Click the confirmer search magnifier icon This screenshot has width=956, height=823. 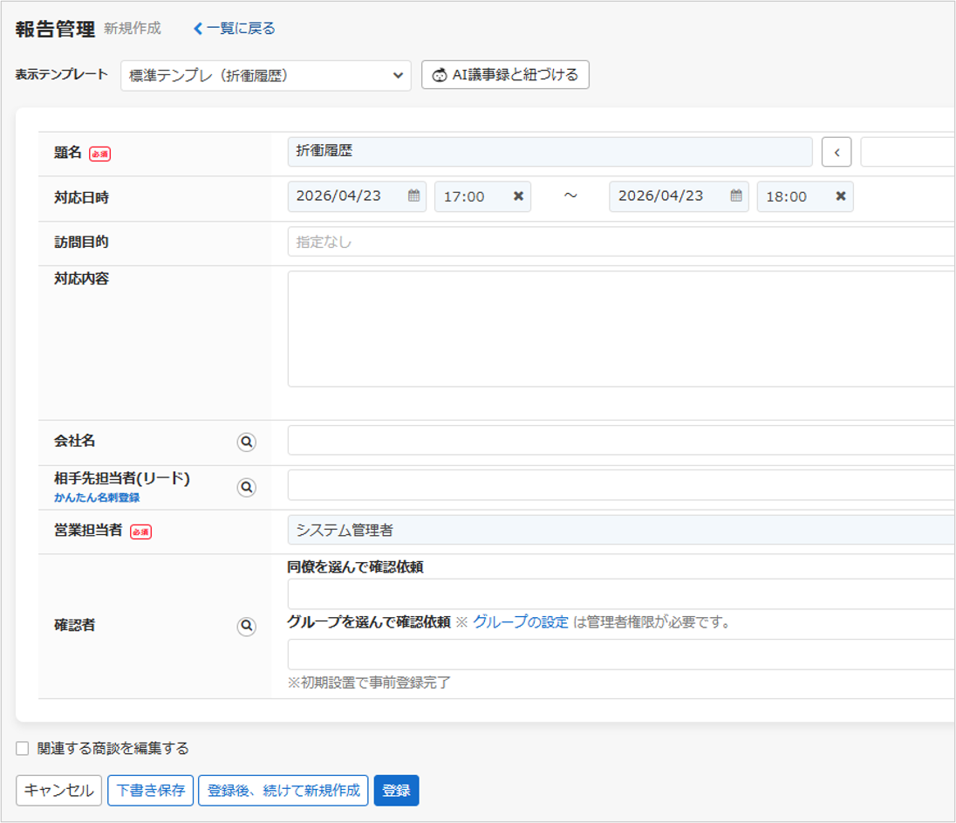(247, 626)
